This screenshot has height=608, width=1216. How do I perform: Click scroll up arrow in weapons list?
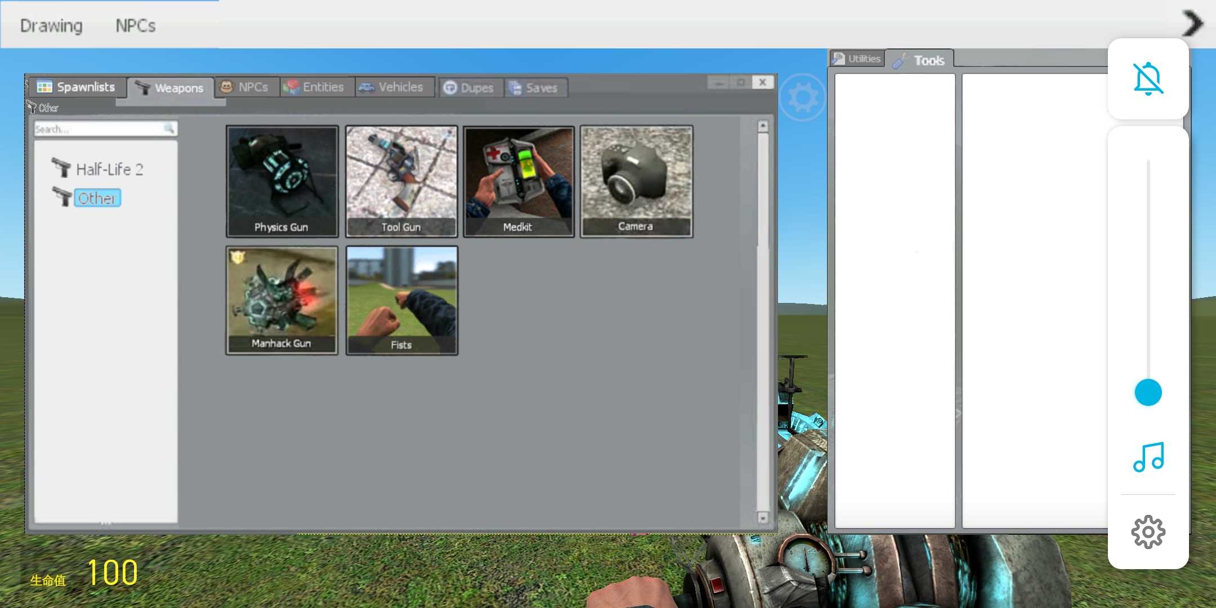tap(763, 126)
